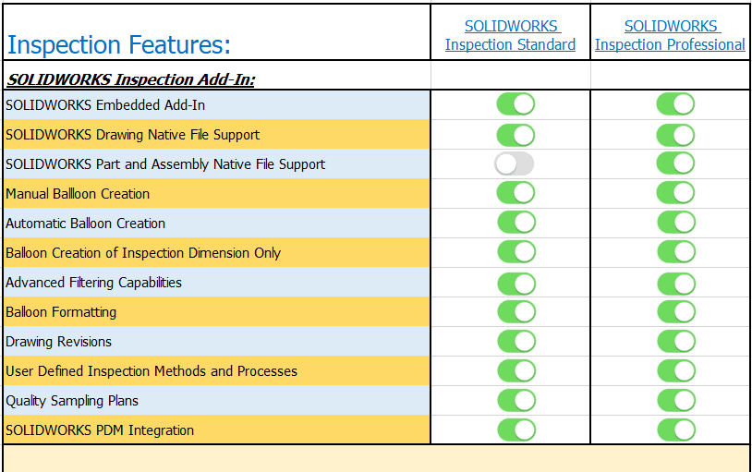Toggle Manual Balloon Creation switch for Professional
The image size is (752, 472).
tap(675, 193)
